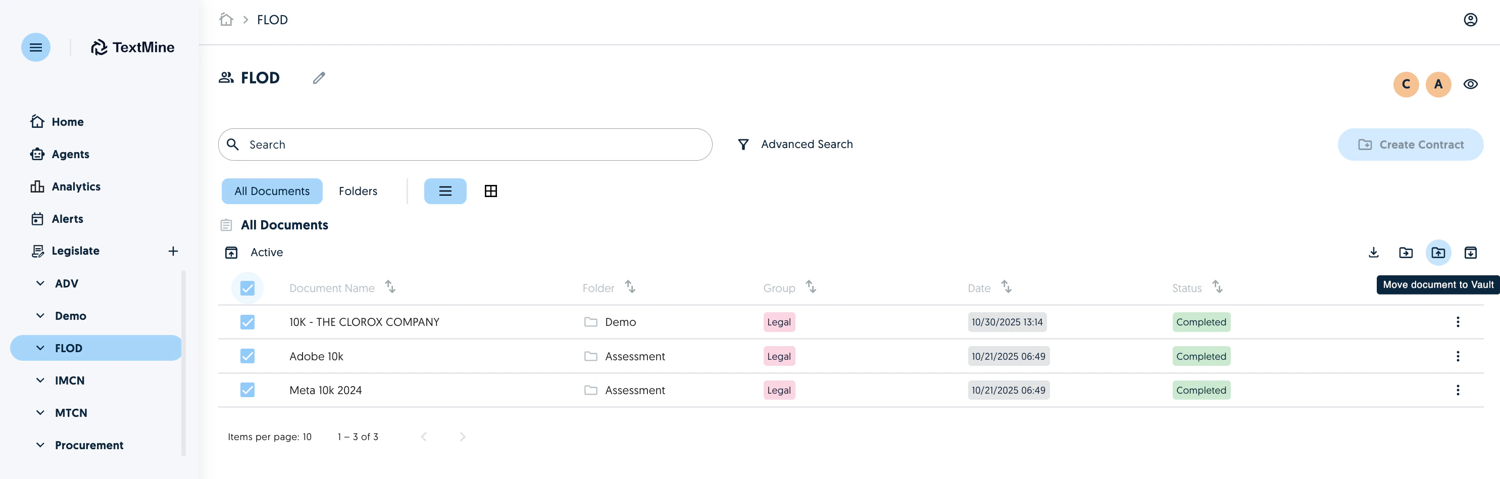Image resolution: width=1500 pixels, height=479 pixels.
Task: Open avatar A collaborator
Action: coord(1438,84)
